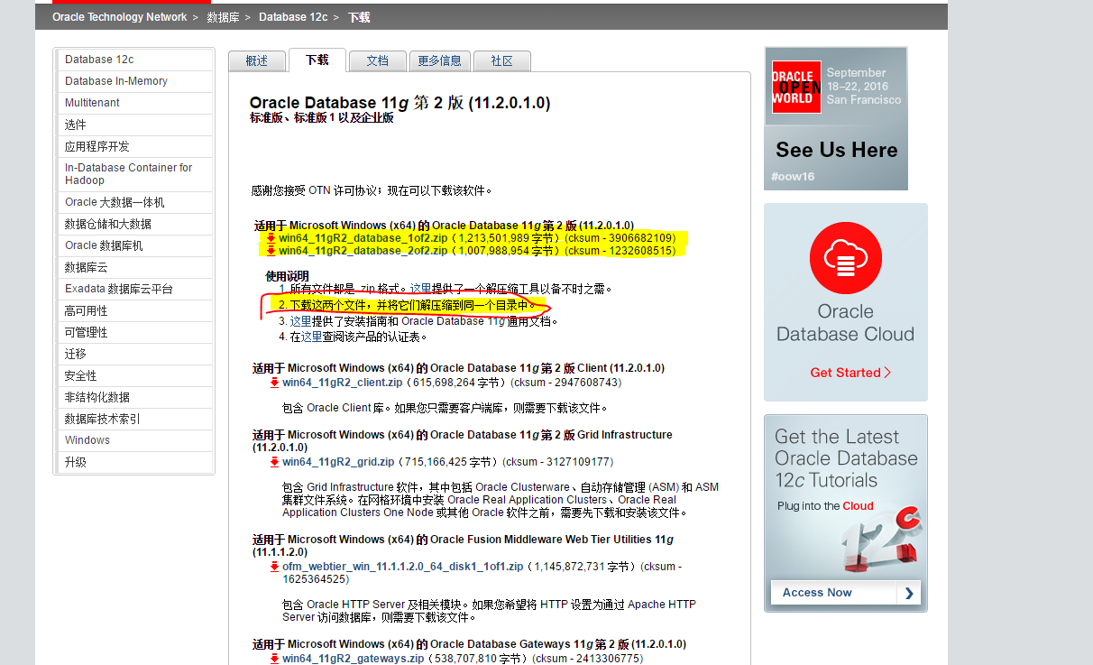Click Oracle Database Cloud banner text
This screenshot has width=1093, height=665.
pyautogui.click(x=845, y=323)
